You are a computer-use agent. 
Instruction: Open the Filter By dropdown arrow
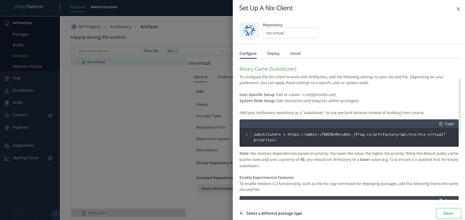coord(222,51)
